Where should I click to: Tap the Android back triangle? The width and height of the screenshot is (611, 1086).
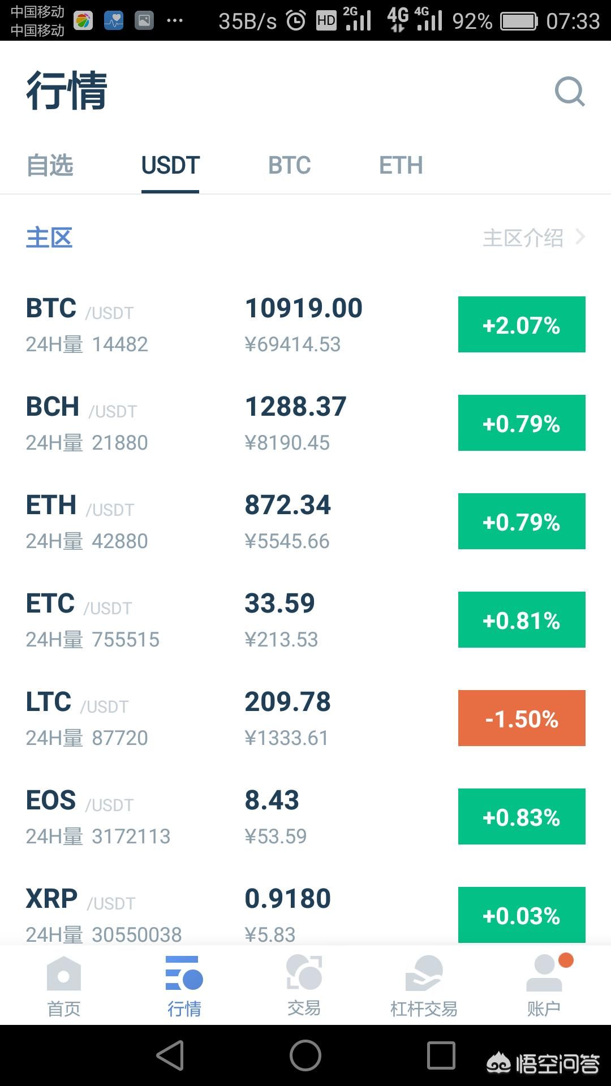click(x=170, y=1055)
